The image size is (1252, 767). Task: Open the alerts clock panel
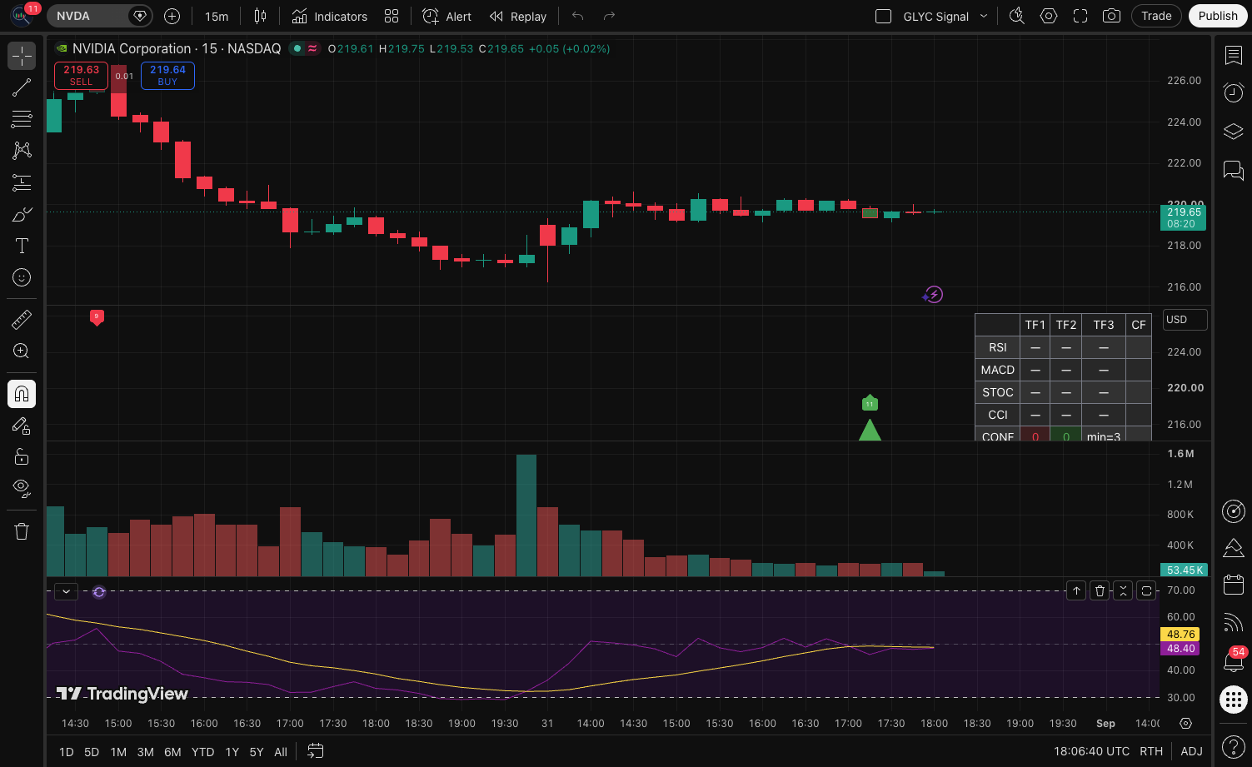pyautogui.click(x=1233, y=92)
